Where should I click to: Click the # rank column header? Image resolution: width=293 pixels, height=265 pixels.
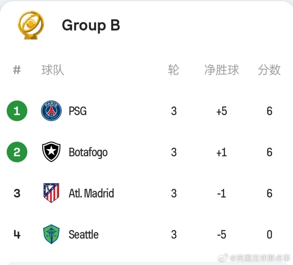click(x=17, y=70)
